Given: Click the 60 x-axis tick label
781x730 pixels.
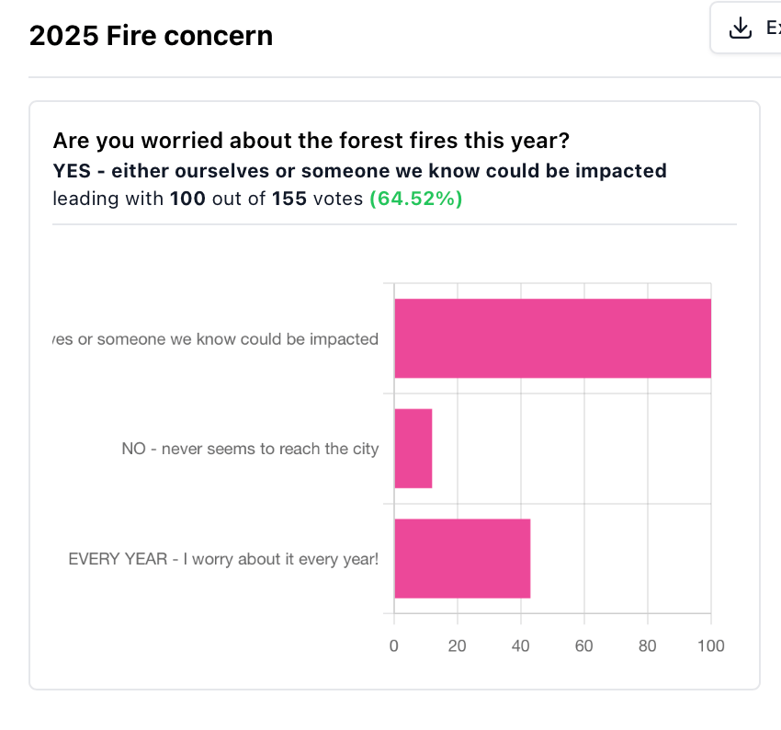Looking at the screenshot, I should click(x=583, y=645).
